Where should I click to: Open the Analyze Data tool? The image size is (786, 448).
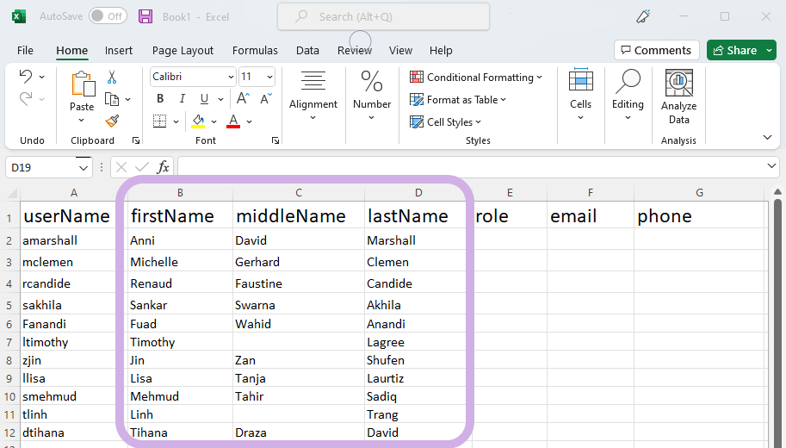pos(678,96)
